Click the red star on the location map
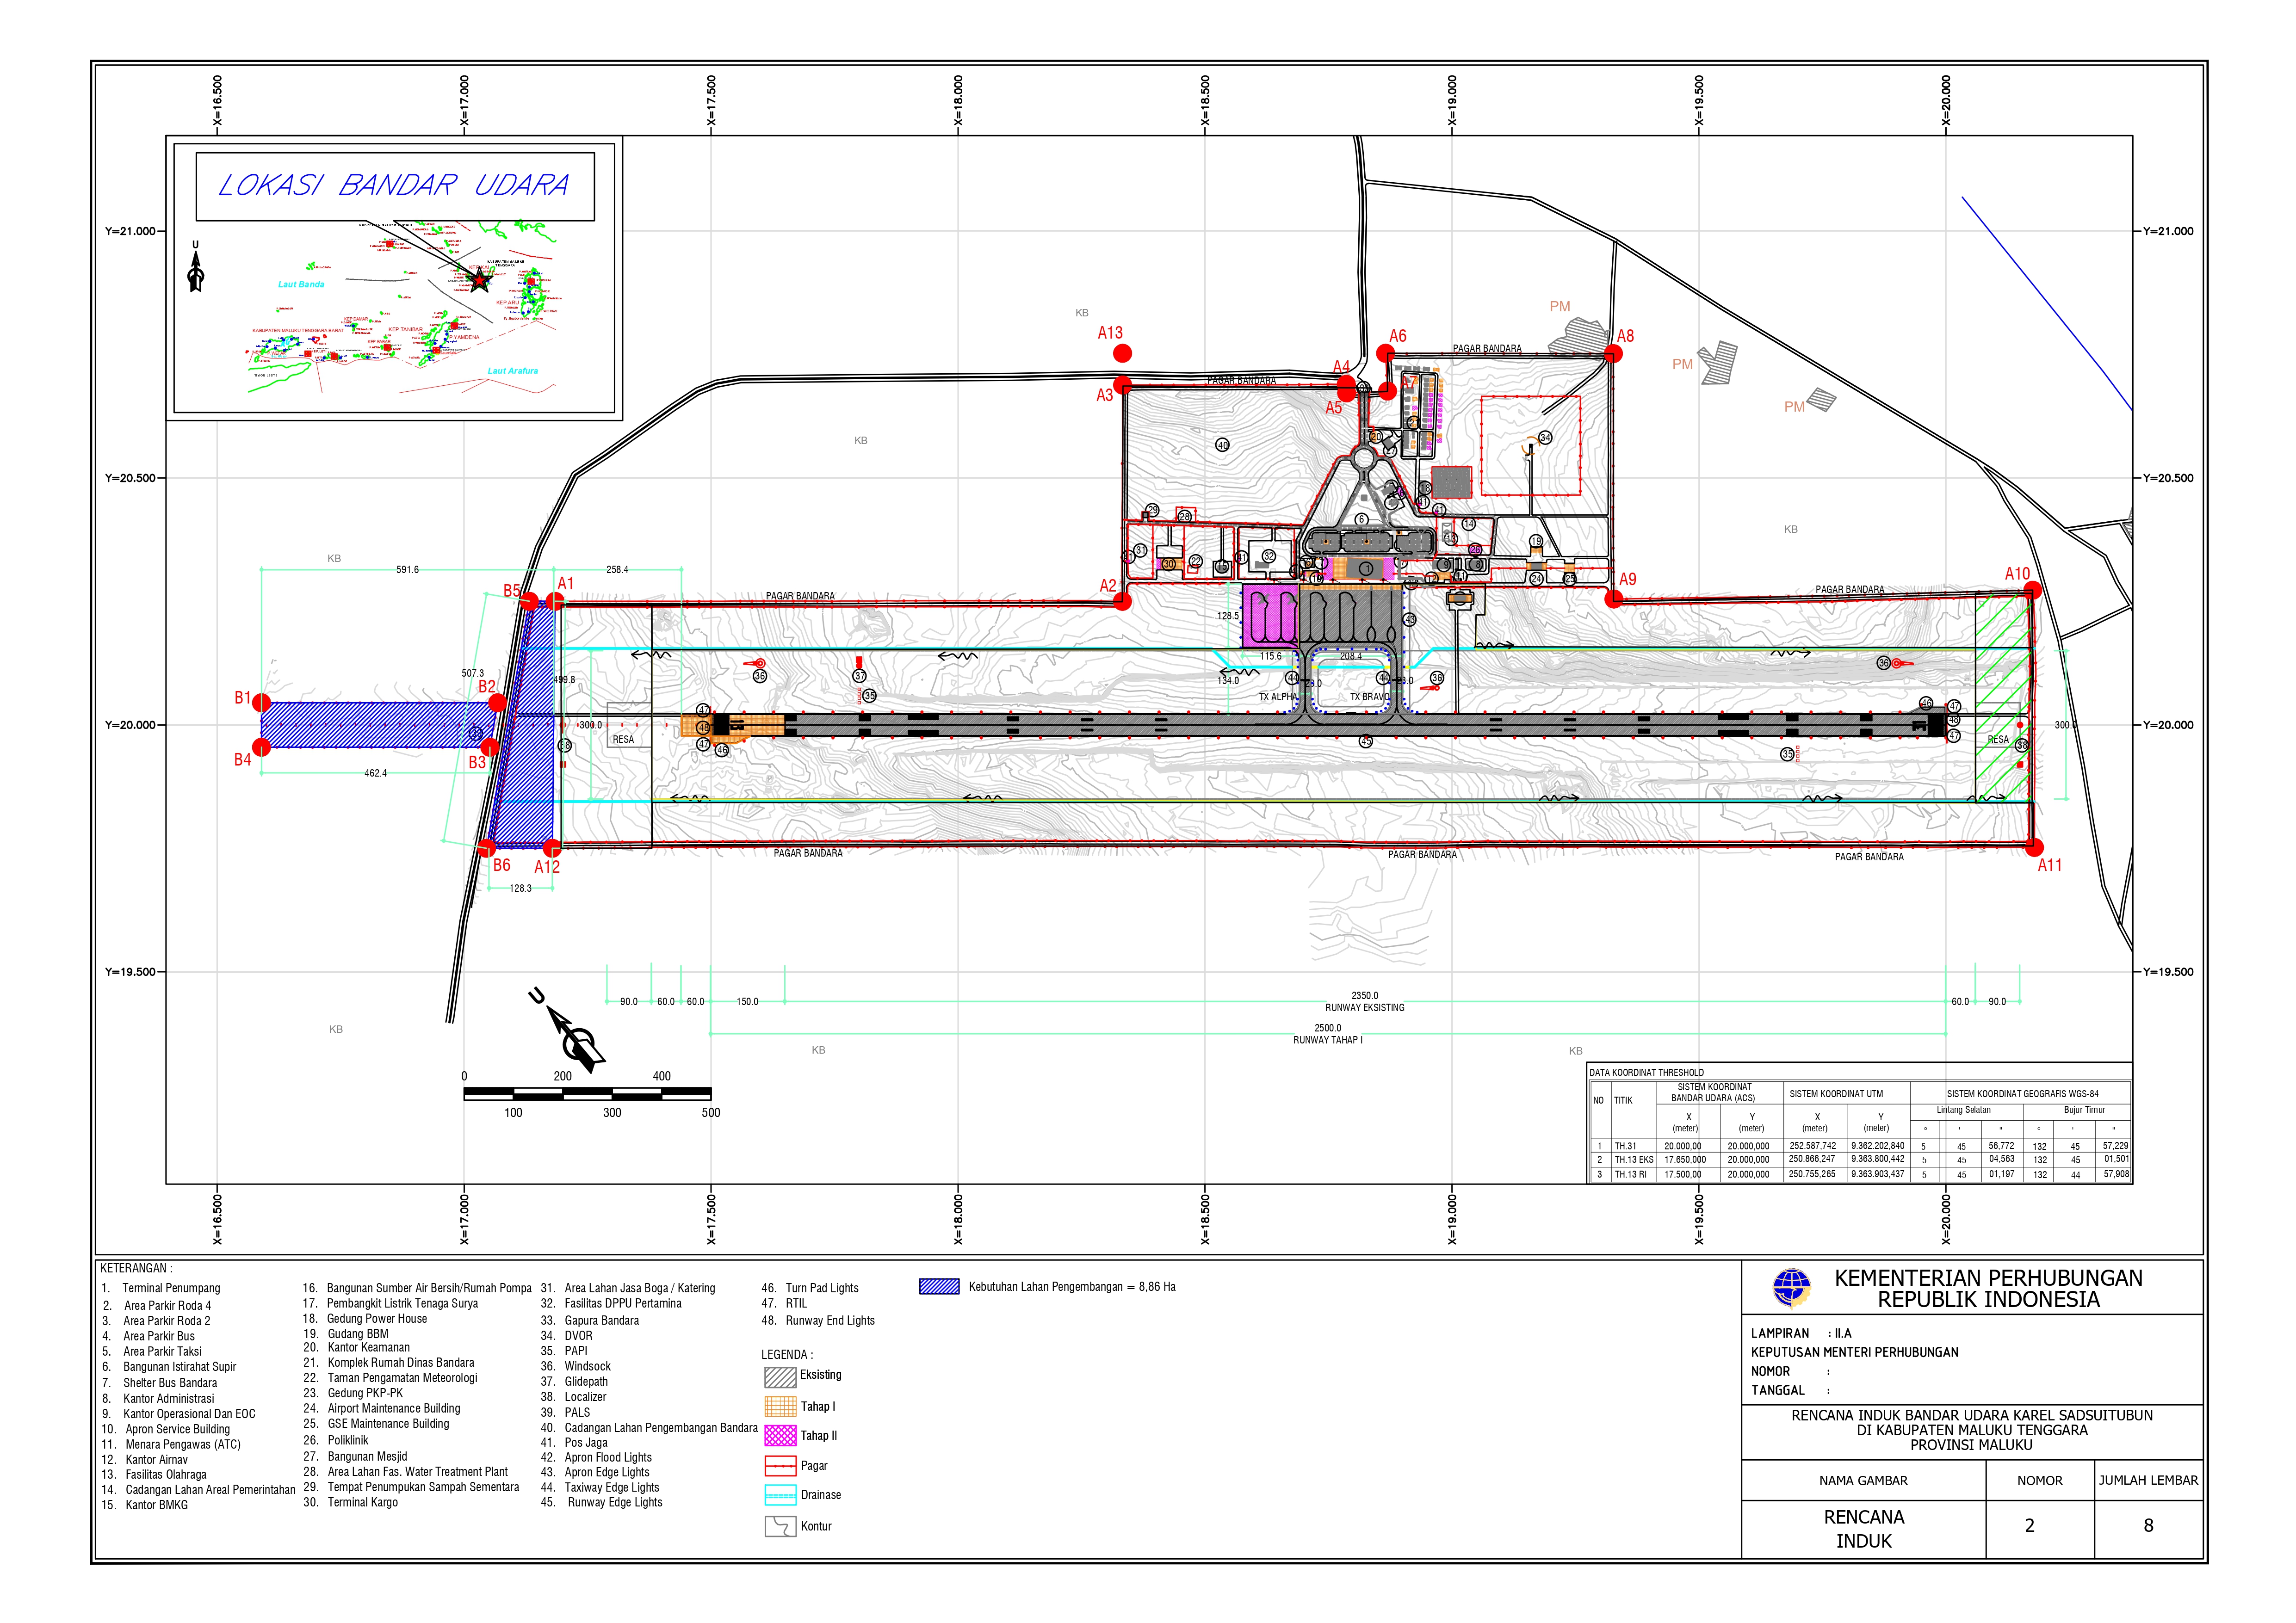 481,280
